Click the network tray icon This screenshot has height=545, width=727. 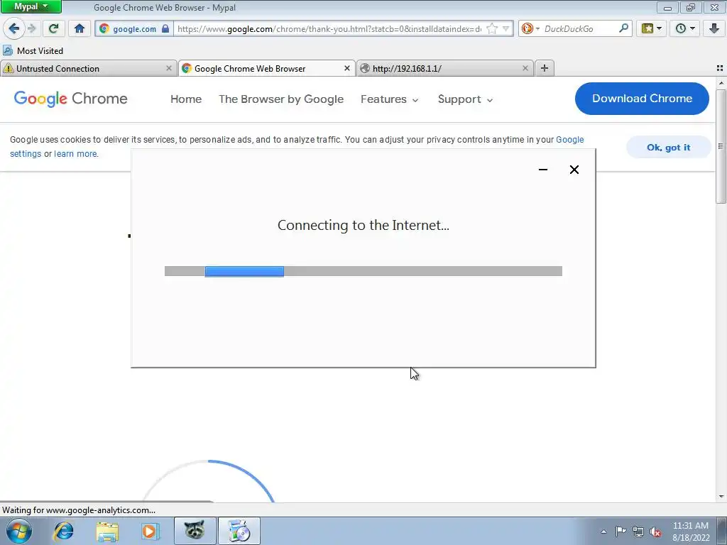pos(638,532)
